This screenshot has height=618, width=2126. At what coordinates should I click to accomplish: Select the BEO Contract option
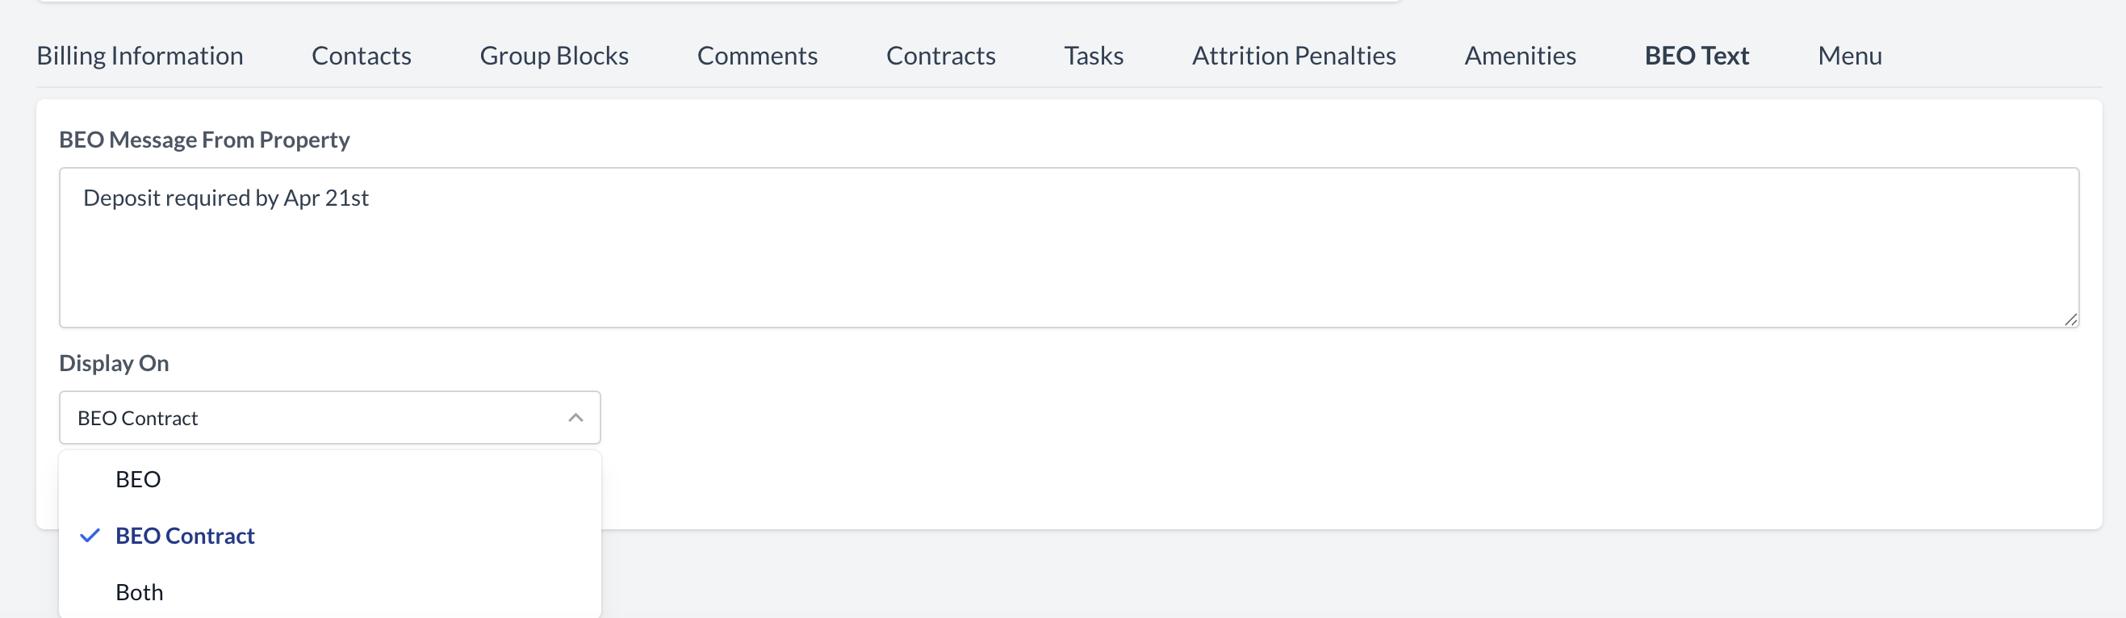185,536
